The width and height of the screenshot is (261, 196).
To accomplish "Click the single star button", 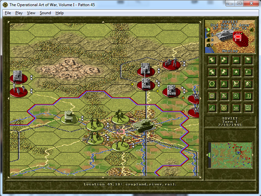I will [x=236, y=72].
